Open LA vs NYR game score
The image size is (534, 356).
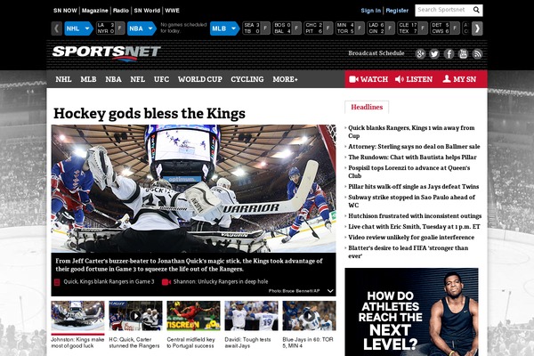[110, 28]
